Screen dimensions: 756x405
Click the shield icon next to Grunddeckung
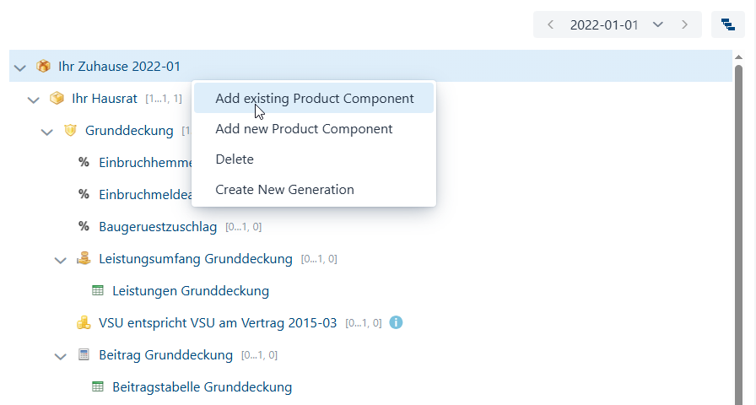coord(70,130)
